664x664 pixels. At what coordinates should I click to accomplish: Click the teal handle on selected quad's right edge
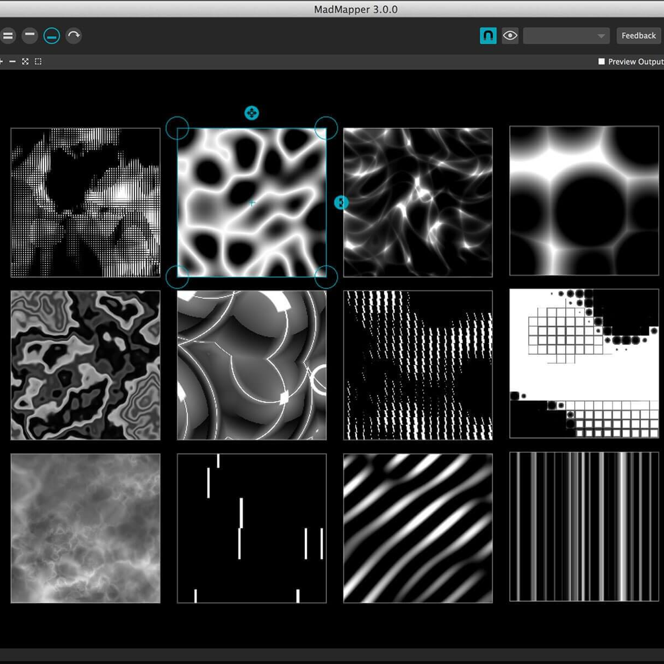pos(341,203)
